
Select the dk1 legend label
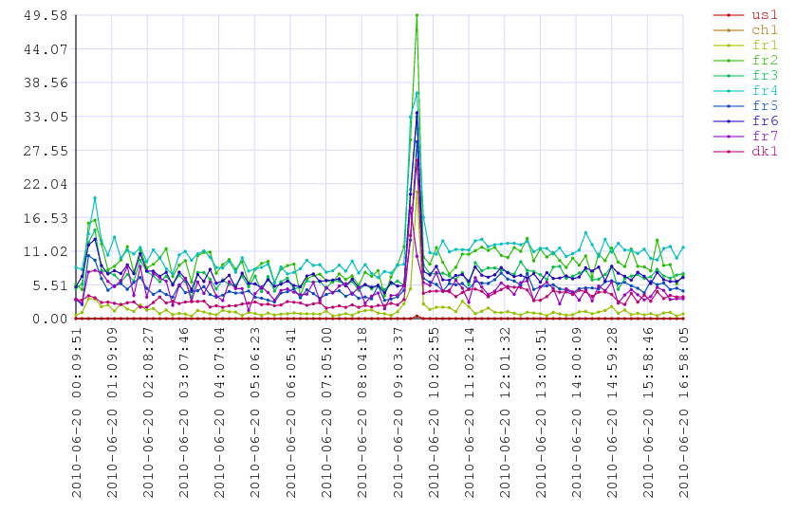point(764,152)
